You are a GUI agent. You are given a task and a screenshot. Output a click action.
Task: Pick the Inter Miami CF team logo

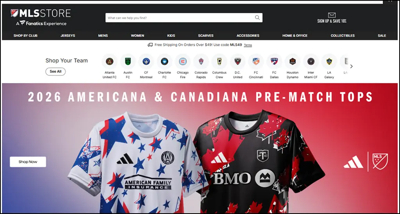pos(311,61)
